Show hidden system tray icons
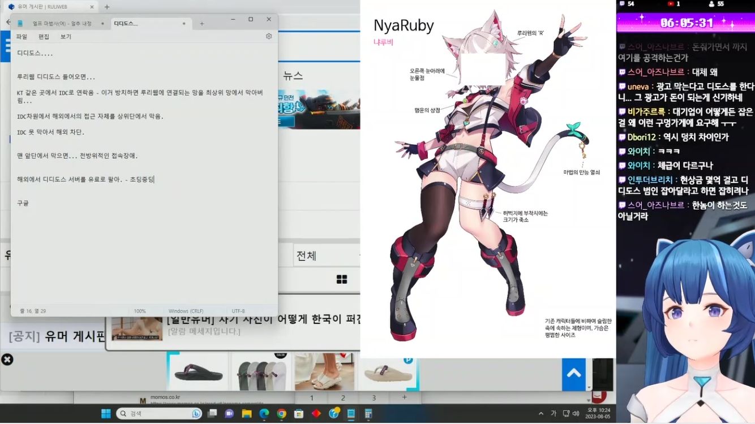The width and height of the screenshot is (755, 424). click(541, 414)
